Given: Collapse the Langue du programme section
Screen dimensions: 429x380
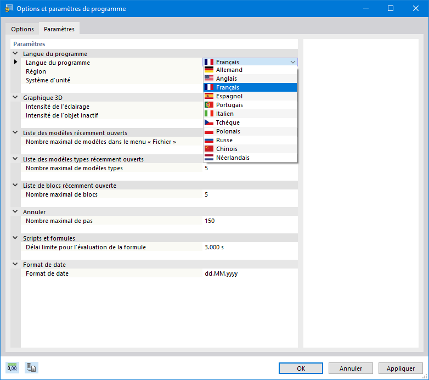Looking at the screenshot, I should click(15, 53).
